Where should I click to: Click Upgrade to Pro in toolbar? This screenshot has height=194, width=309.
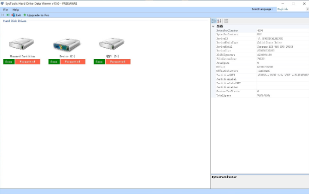[36, 15]
